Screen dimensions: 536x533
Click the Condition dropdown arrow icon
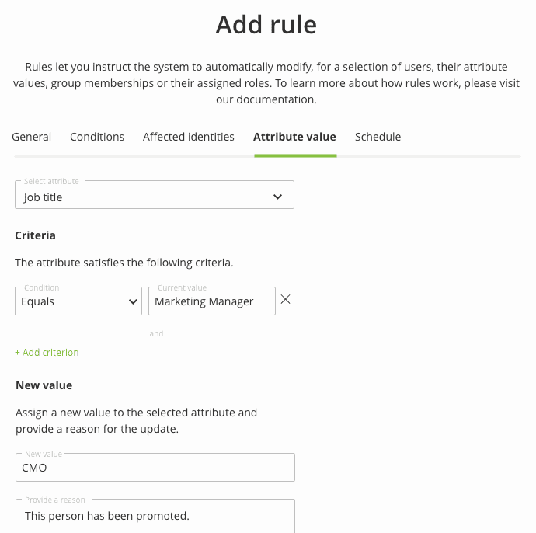[132, 301]
